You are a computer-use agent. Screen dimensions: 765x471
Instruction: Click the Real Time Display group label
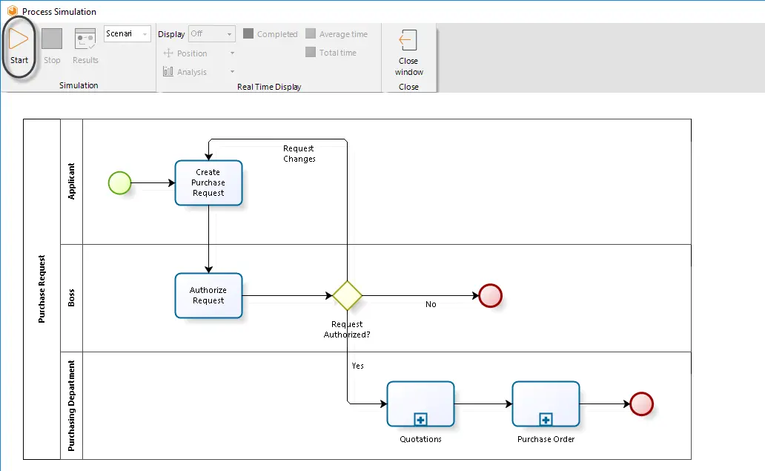(269, 87)
